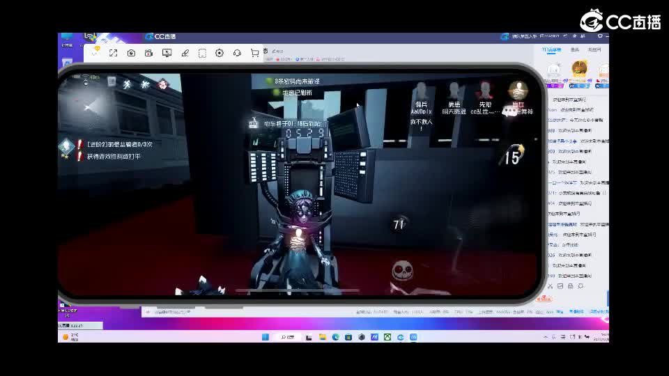Click the hunter skill button showing 15

coord(512,157)
